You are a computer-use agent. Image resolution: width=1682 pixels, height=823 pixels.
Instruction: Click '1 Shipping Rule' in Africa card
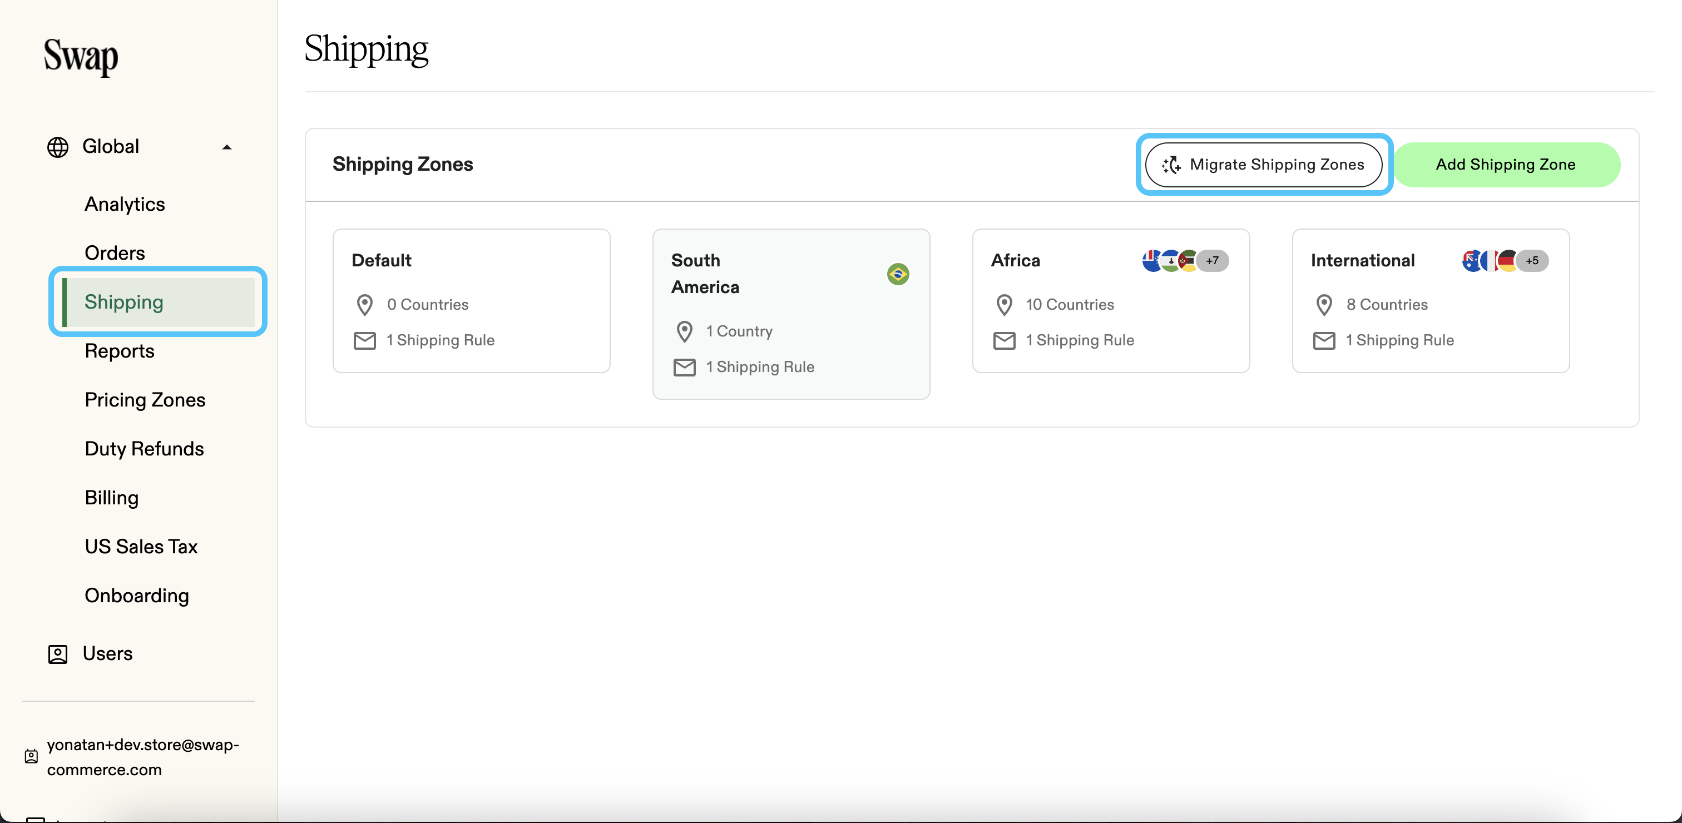[x=1080, y=341]
